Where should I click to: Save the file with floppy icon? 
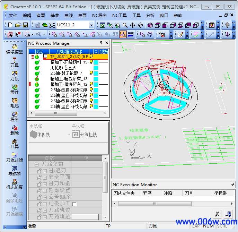[25, 25]
